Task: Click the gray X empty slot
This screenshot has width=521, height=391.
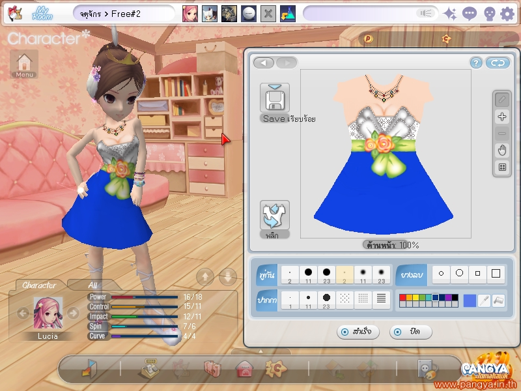Action: click(268, 14)
